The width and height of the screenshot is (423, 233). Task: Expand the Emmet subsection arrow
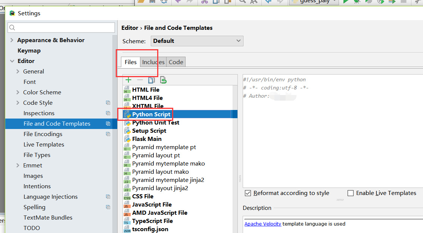[x=18, y=166]
